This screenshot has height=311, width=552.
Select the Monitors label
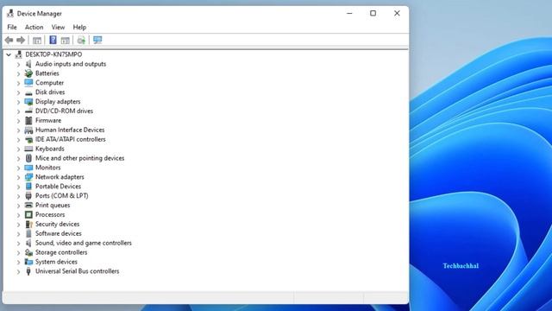[x=48, y=168]
